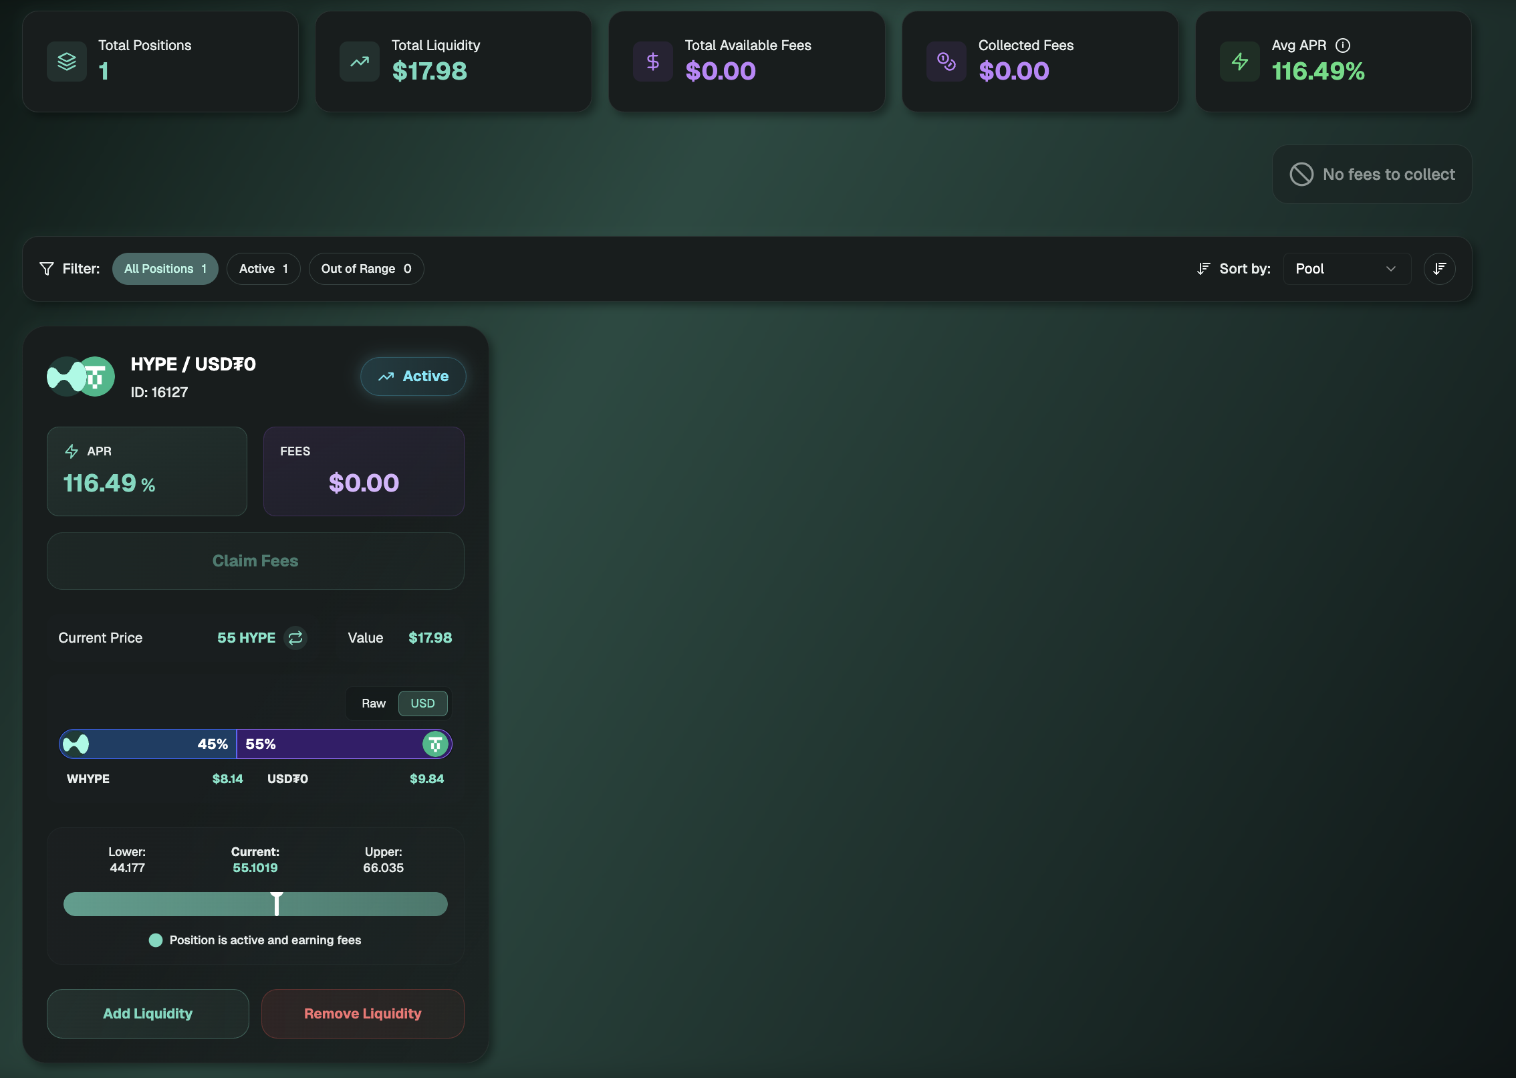Screen dimensions: 1516x1078
Task: Filter by Active positions
Action: click(x=263, y=269)
